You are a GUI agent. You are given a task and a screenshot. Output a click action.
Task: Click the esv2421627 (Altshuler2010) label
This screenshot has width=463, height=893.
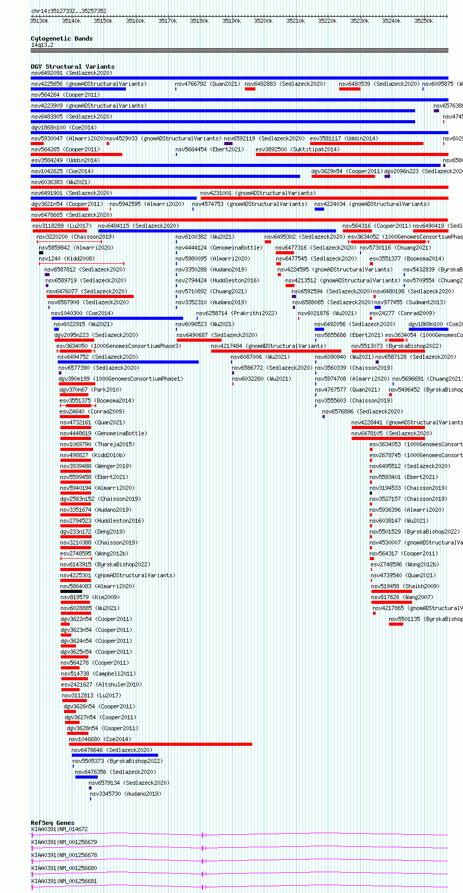coord(101,684)
